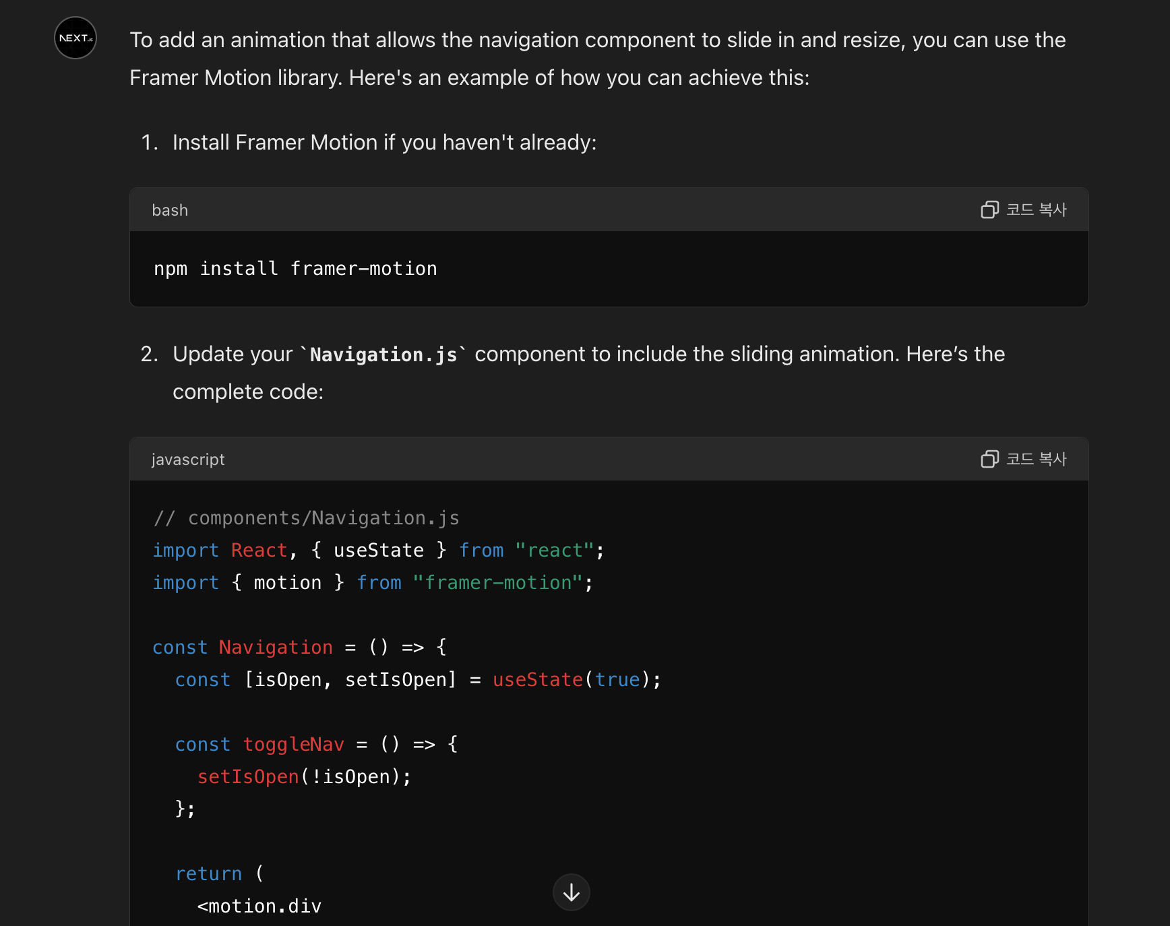Click the inline 'Navigation.js' code text
This screenshot has width=1170, height=926.
[383, 354]
